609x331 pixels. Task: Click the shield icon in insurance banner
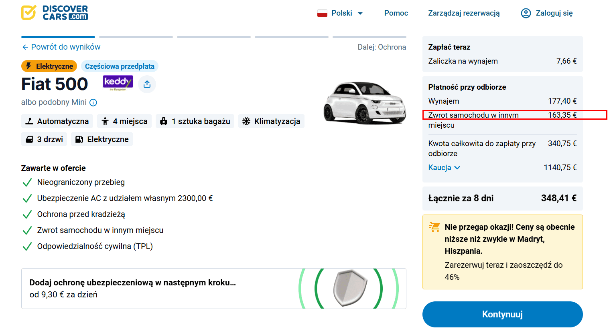pos(350,288)
